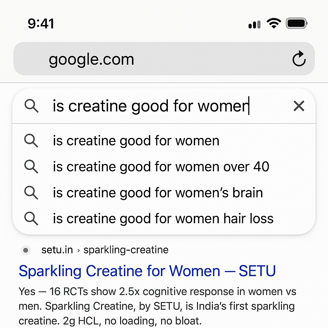Screen dimensions: 328x328
Task: Select suggestion 'is creatine good for women over 40'
Action: pos(164,167)
